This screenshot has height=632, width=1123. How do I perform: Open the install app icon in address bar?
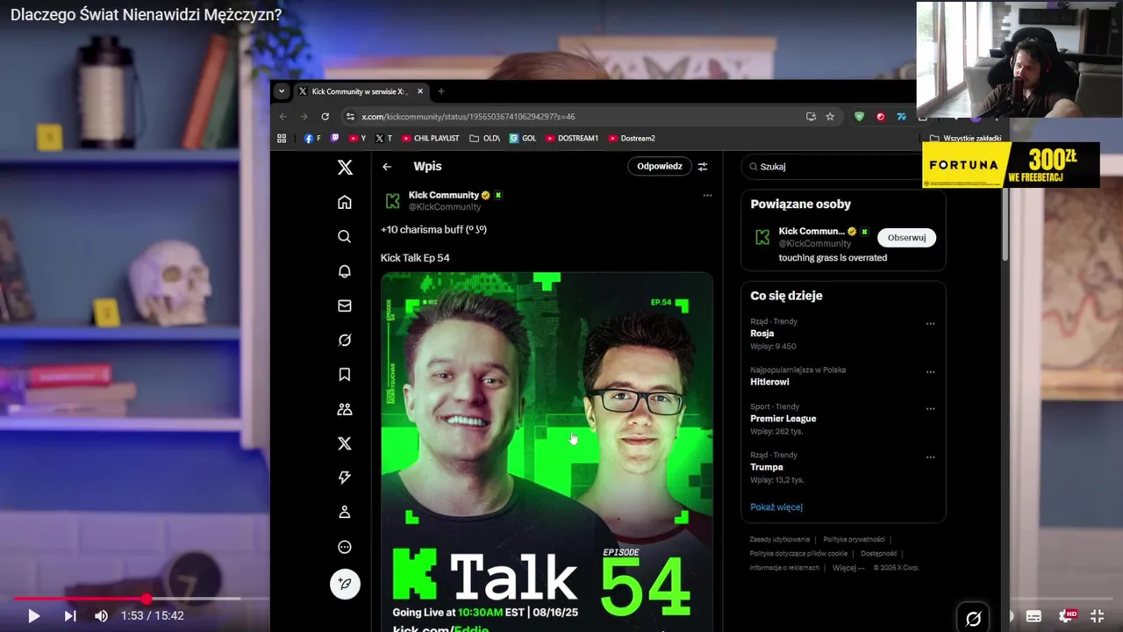tap(811, 116)
